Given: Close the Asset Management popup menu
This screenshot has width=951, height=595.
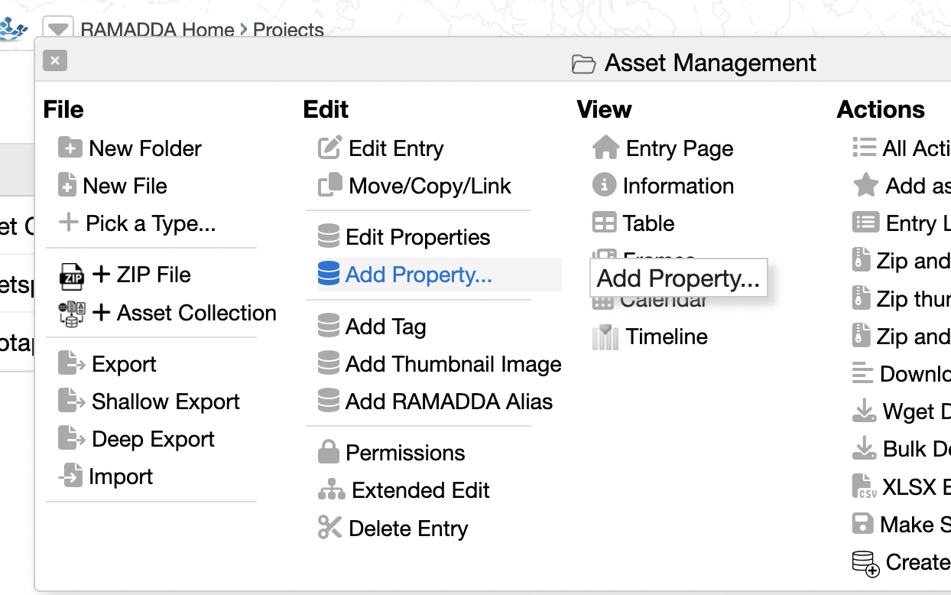Looking at the screenshot, I should tap(55, 60).
